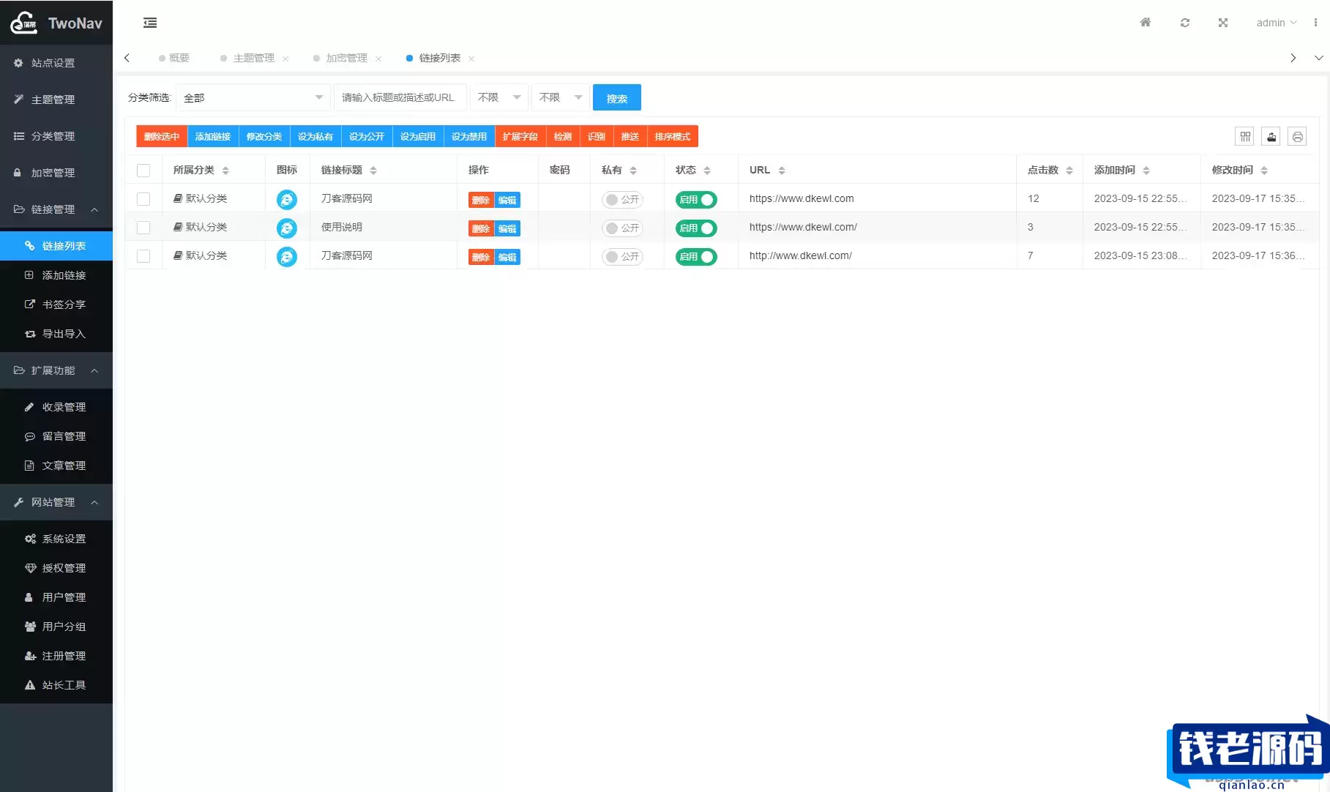Image resolution: width=1330 pixels, height=792 pixels.
Task: Toggle 启用 status switch for 使用说明 row
Action: point(696,228)
